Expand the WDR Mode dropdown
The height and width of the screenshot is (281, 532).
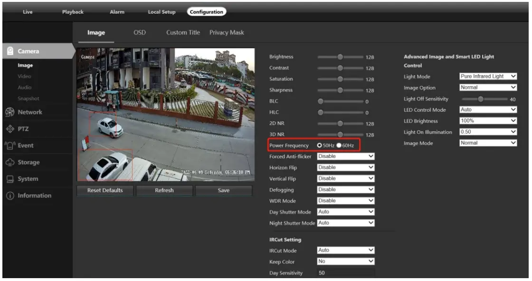pos(346,201)
